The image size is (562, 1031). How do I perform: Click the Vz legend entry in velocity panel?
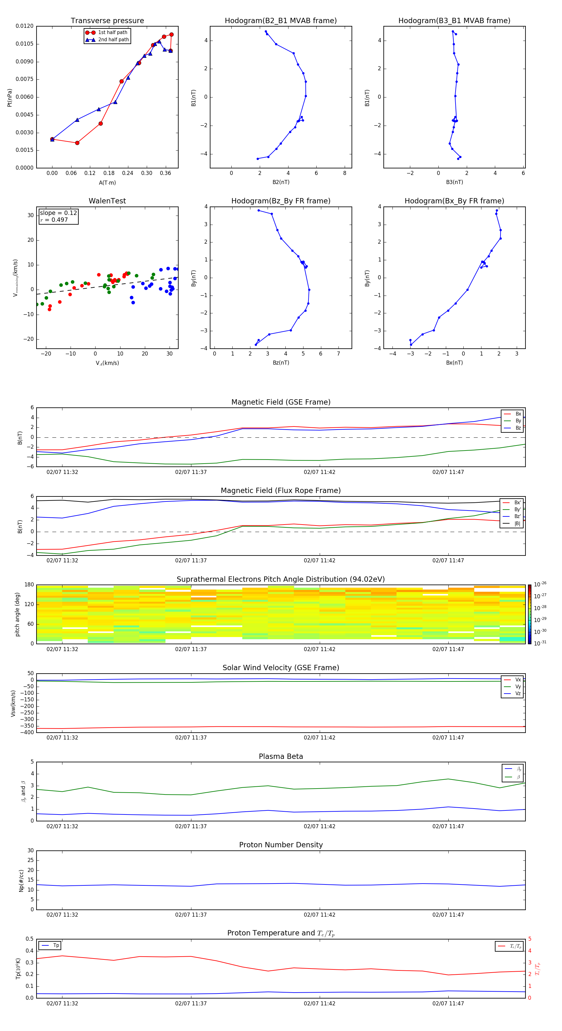[x=512, y=694]
